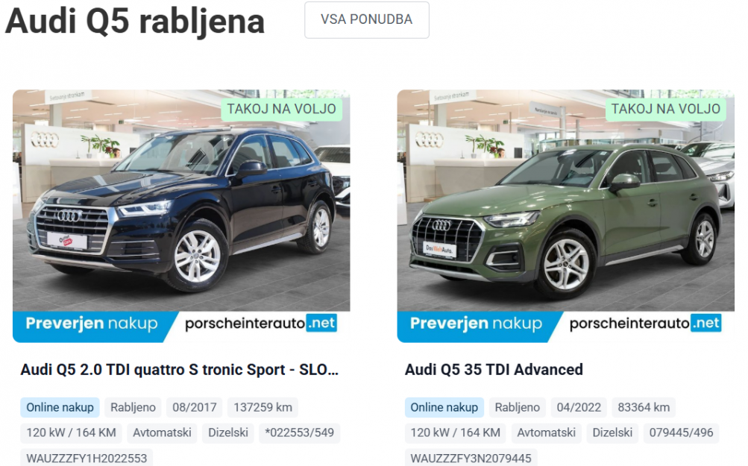The width and height of the screenshot is (748, 466).
Task: Select Online nakup tag on second listing
Action: 444,407
